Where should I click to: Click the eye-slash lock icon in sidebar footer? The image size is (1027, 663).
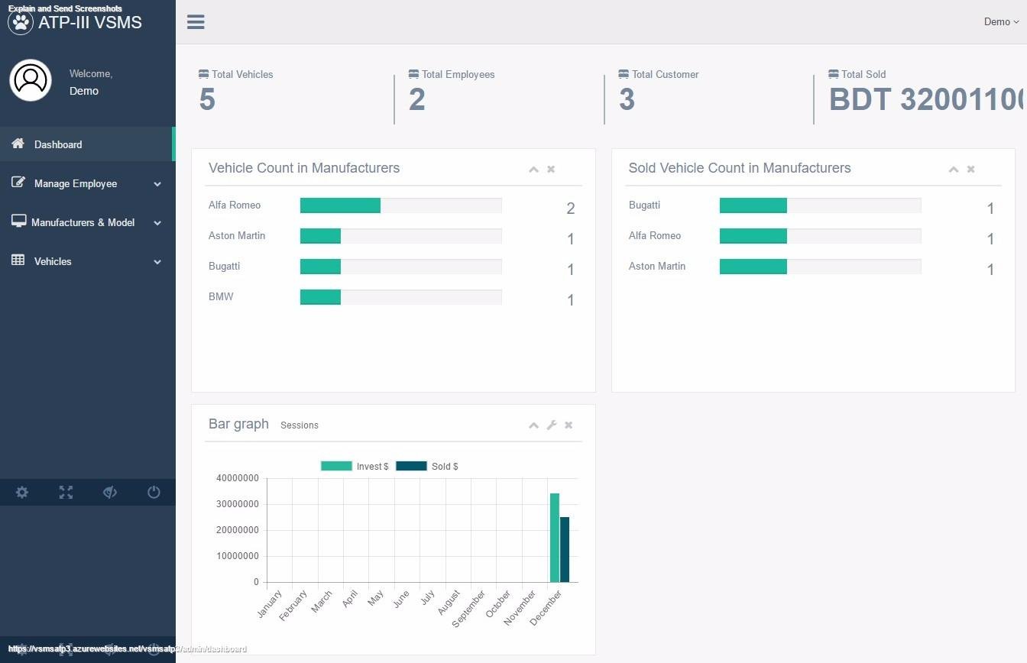[x=110, y=493]
